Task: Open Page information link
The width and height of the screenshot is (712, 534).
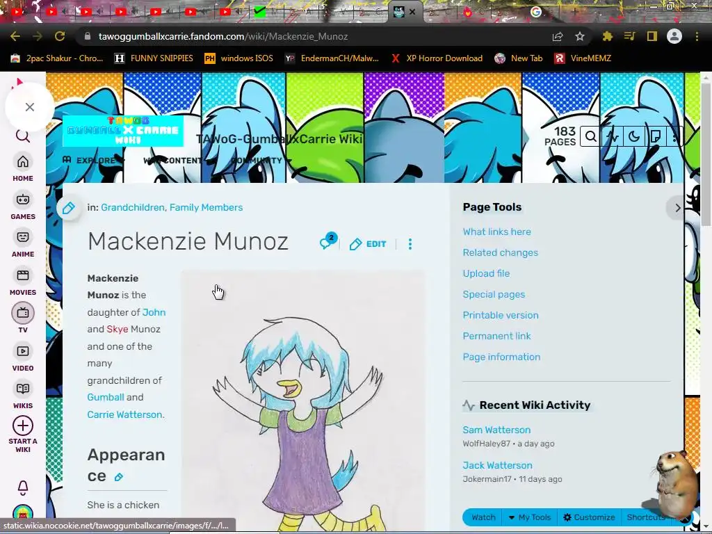Action: [502, 357]
